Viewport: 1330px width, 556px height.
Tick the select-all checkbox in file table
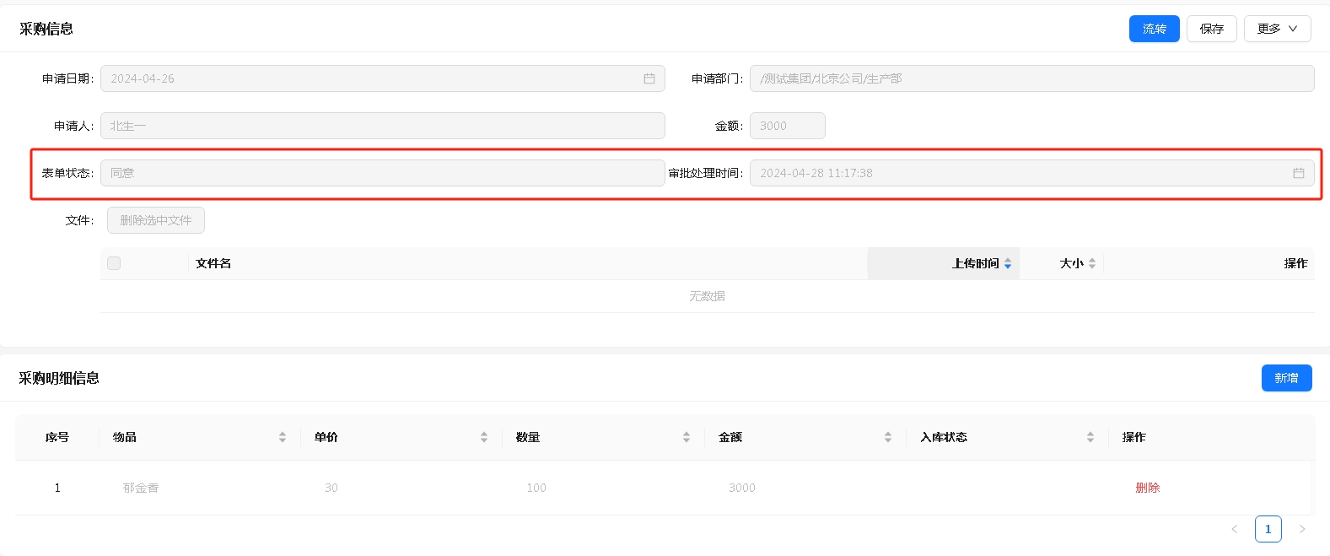click(114, 263)
